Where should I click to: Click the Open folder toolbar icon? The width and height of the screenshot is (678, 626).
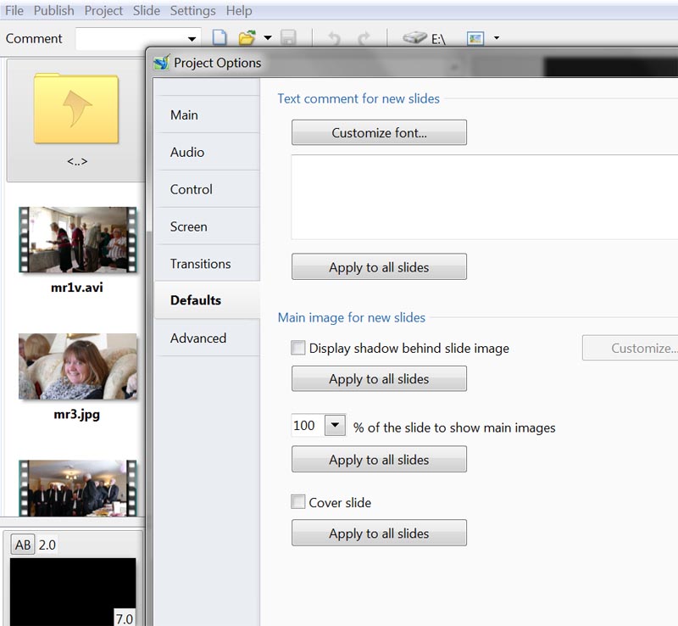coord(247,38)
